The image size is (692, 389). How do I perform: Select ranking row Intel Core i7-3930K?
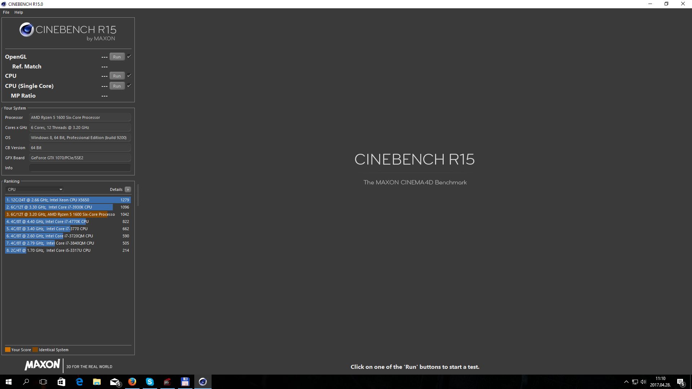coord(68,207)
